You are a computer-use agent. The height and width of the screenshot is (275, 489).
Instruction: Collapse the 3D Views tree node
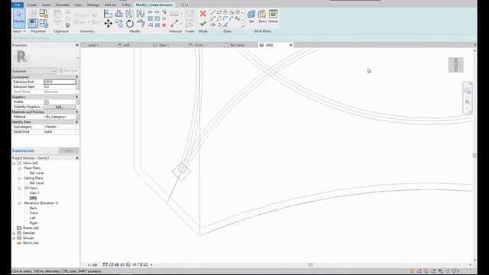tap(19, 188)
